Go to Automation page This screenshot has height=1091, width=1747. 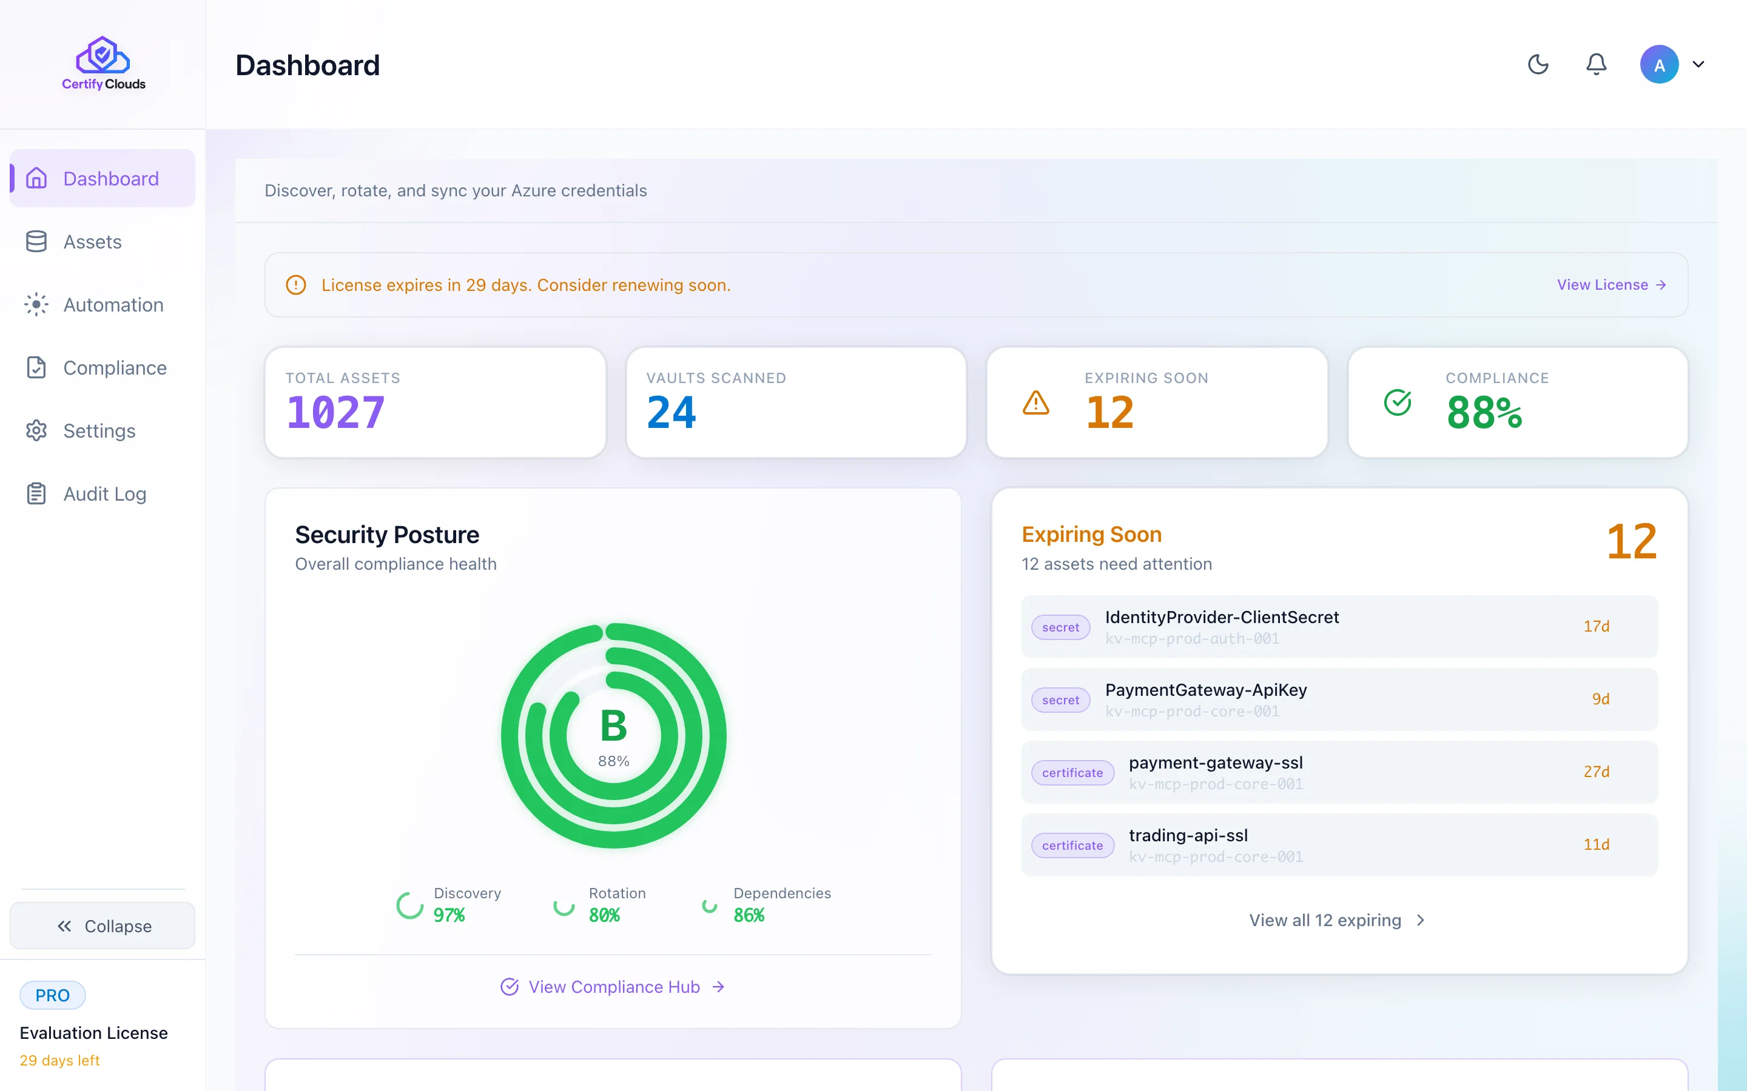(x=113, y=304)
